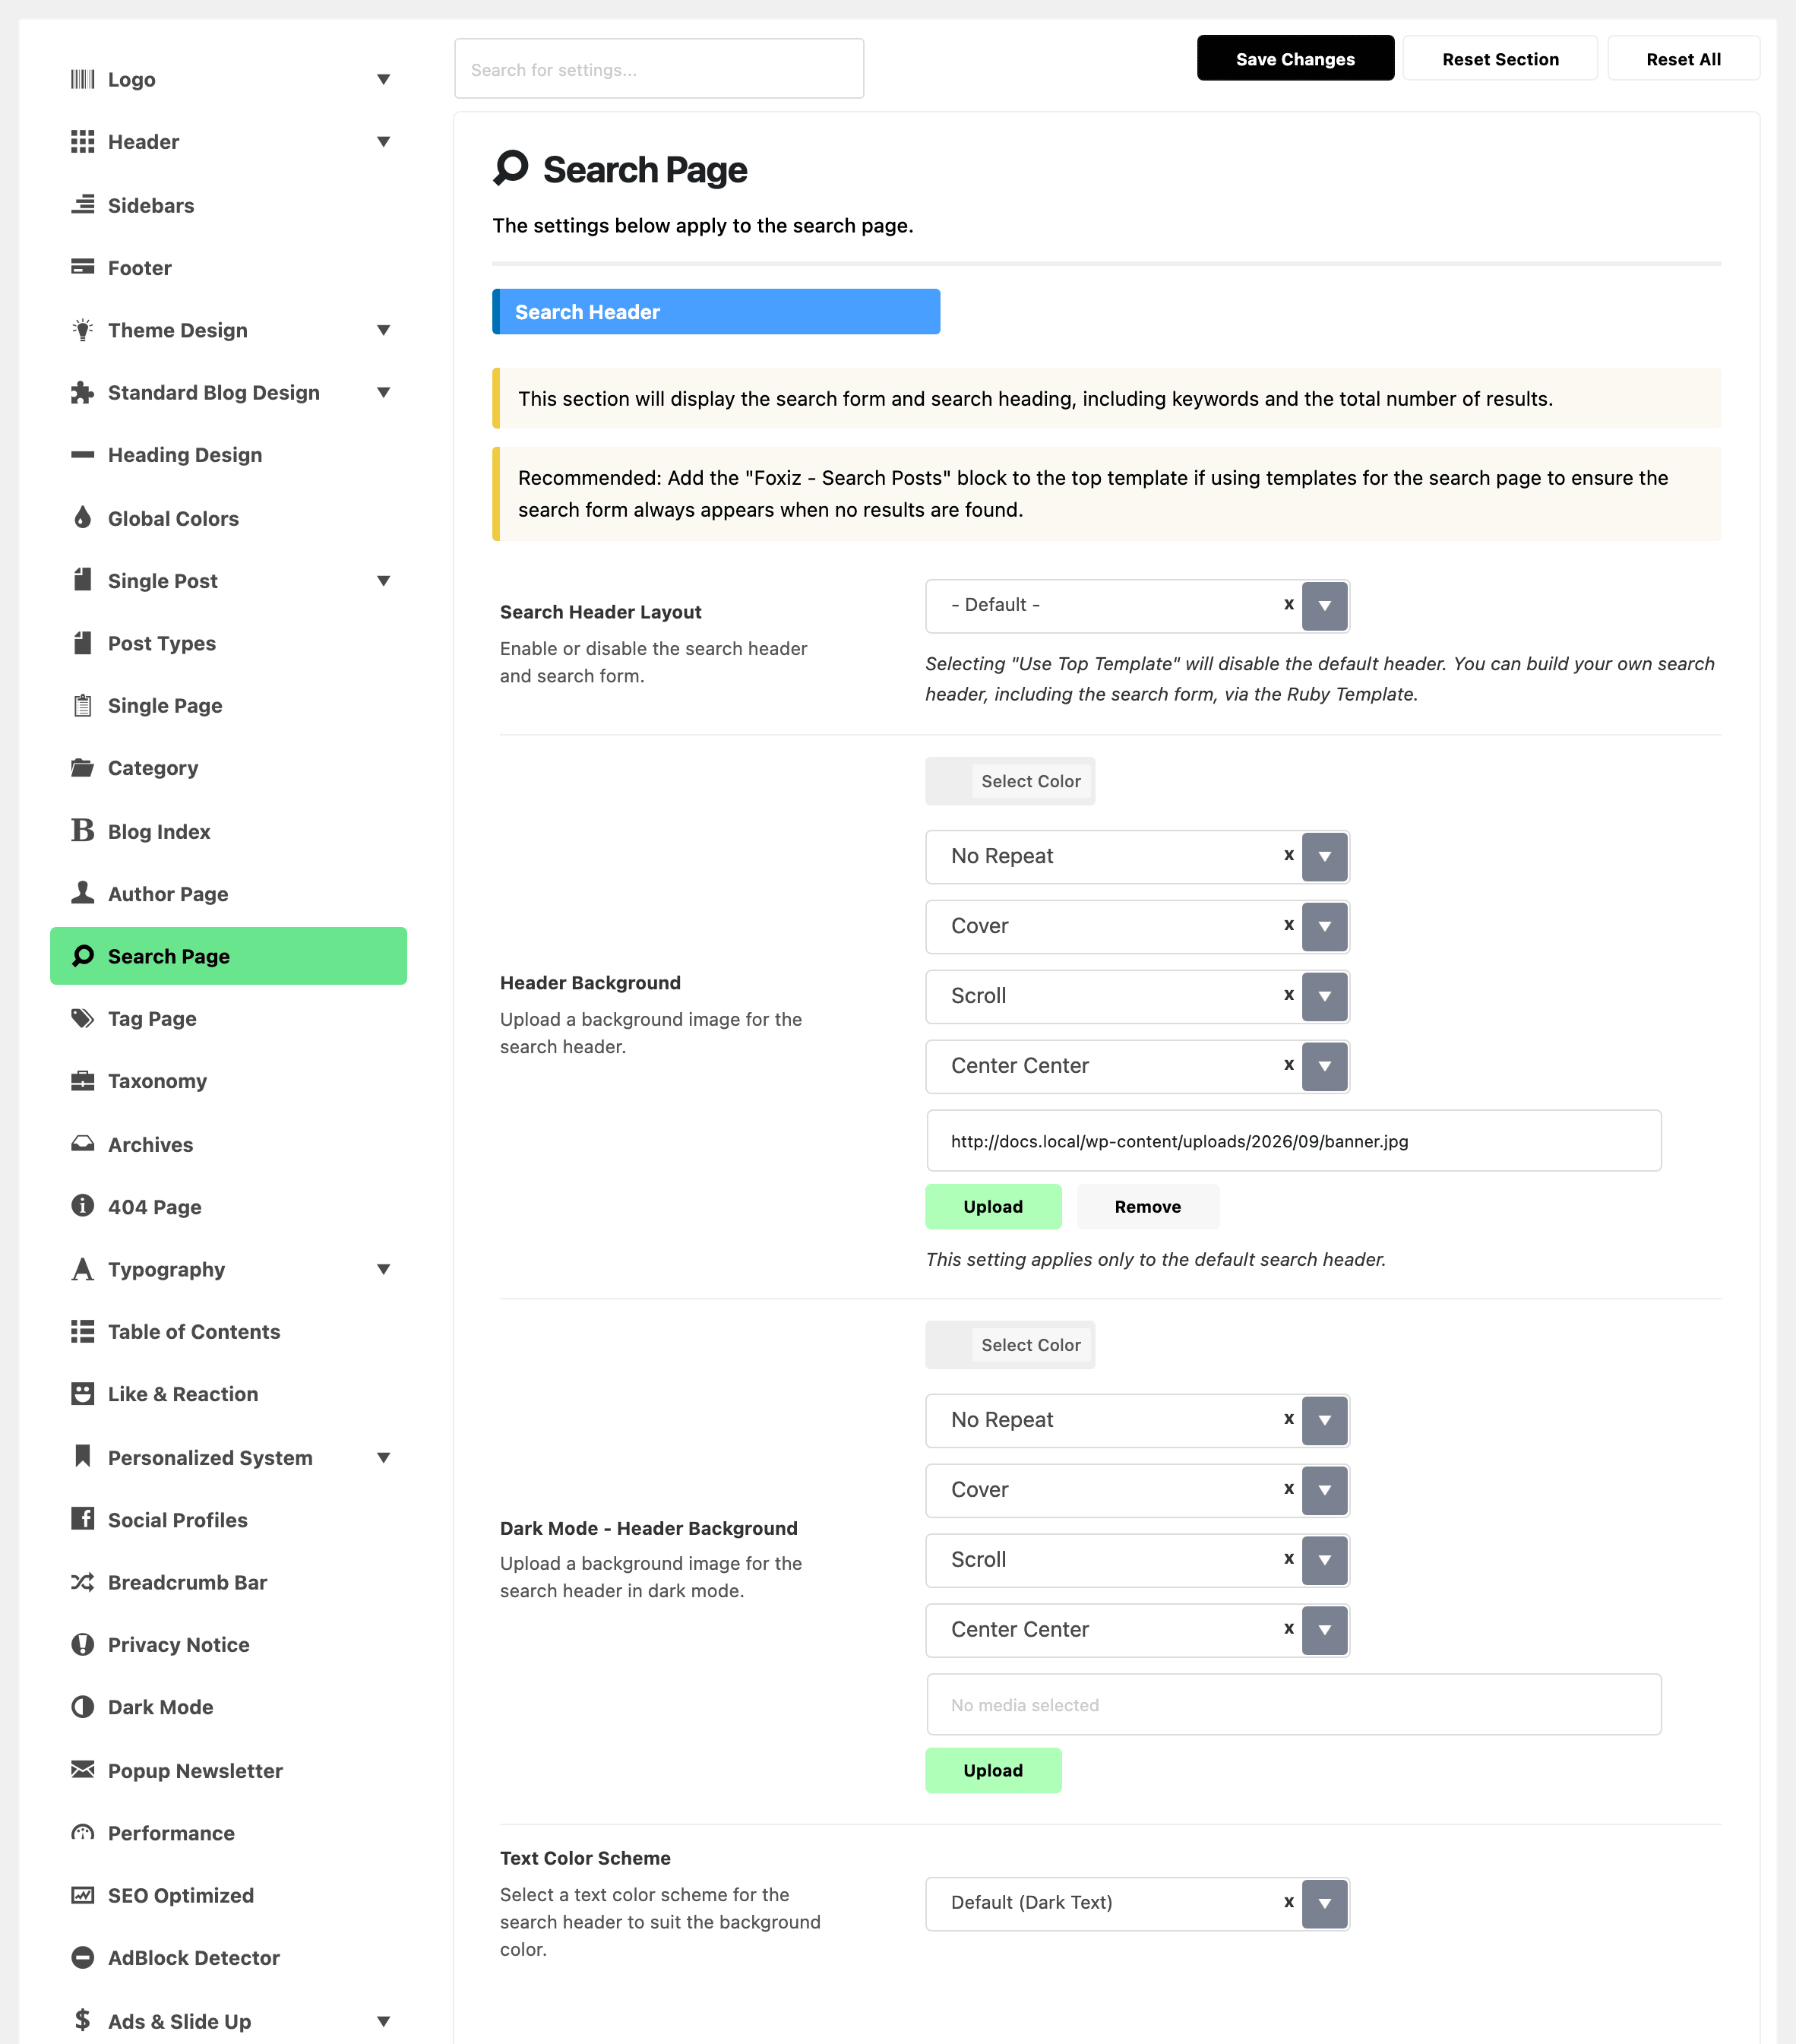Click the Reset All button
Viewport: 1796px width, 2044px height.
click(1683, 59)
